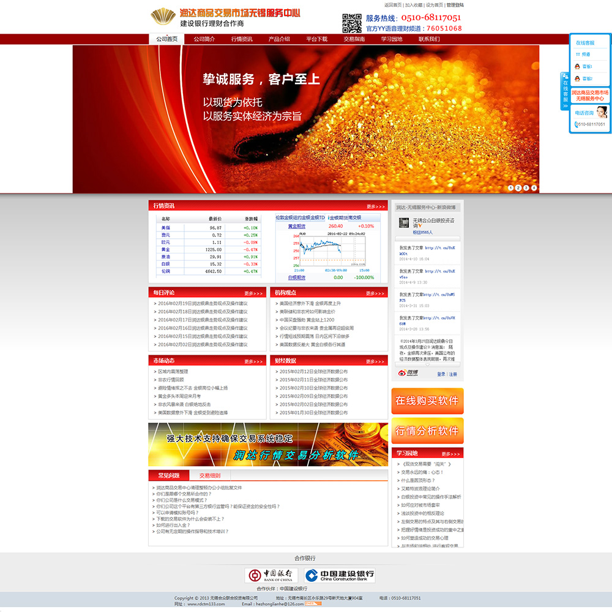Click the Bank of China logo

click(271, 575)
